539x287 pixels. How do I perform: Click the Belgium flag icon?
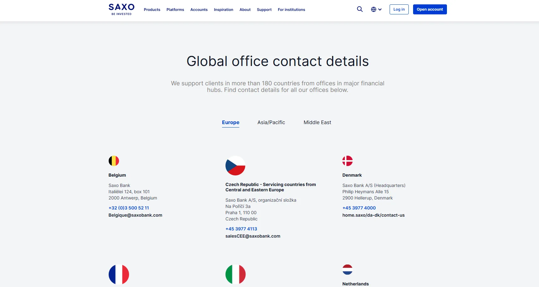click(x=114, y=161)
